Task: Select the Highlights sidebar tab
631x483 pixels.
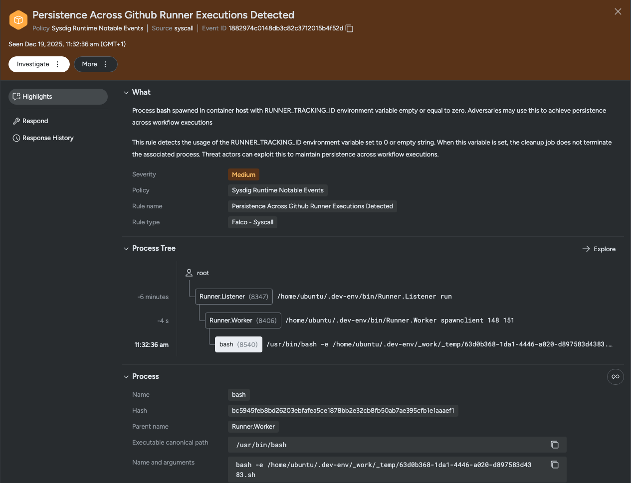Action: [58, 97]
